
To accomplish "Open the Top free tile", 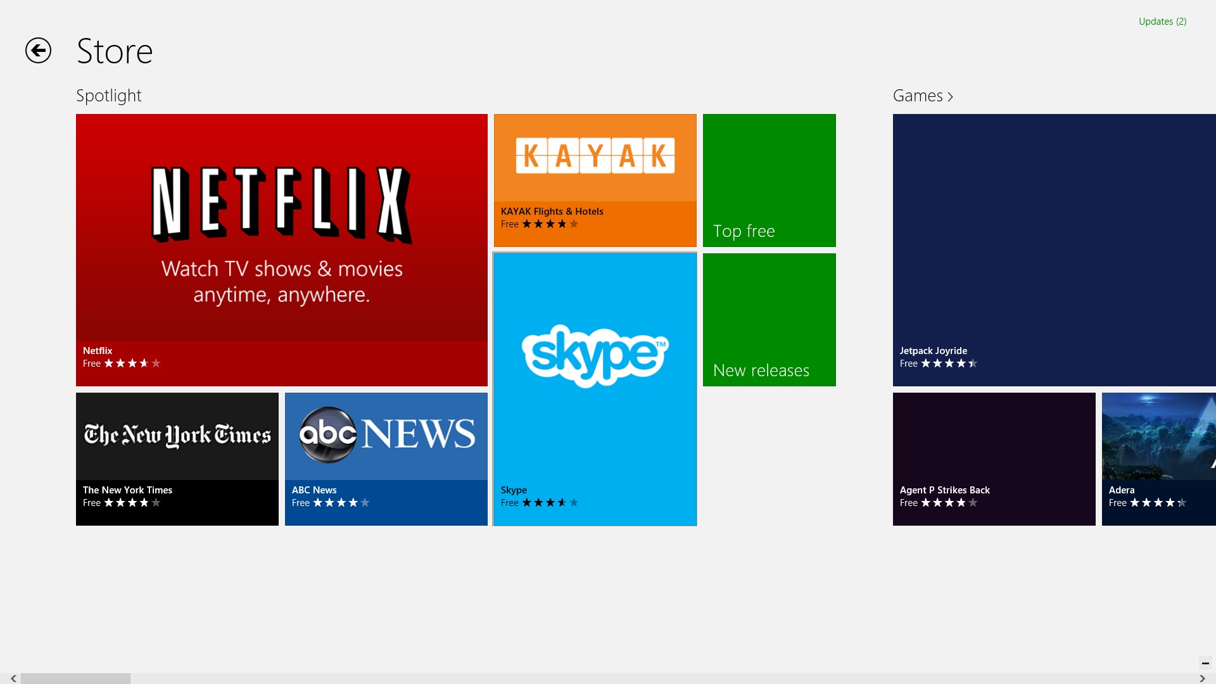I will coord(769,180).
